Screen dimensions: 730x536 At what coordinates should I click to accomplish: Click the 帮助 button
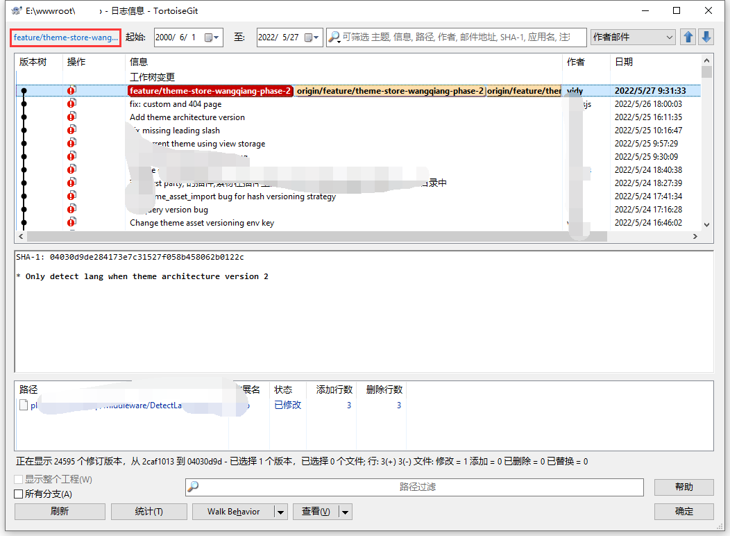(684, 487)
